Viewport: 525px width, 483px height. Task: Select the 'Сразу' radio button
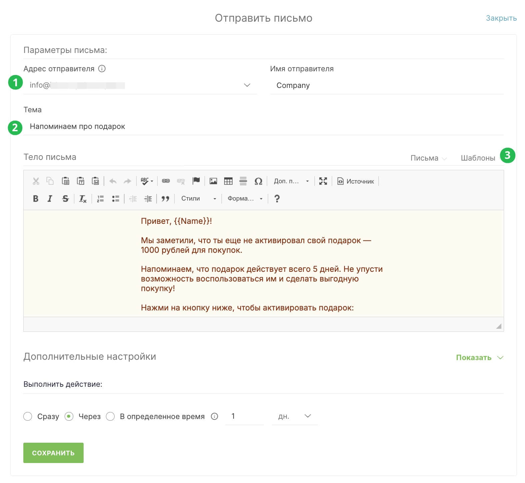coord(28,416)
